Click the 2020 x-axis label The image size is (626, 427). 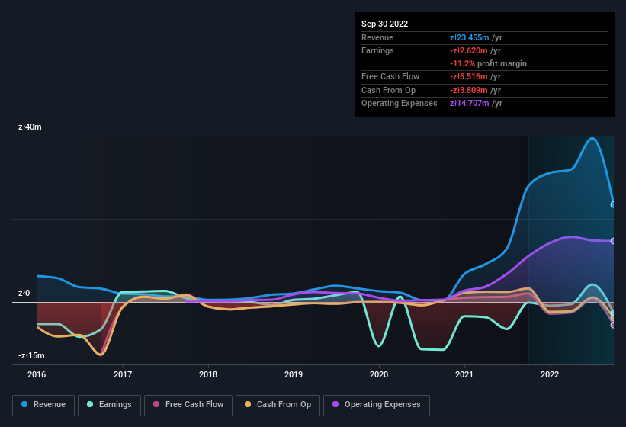(379, 374)
